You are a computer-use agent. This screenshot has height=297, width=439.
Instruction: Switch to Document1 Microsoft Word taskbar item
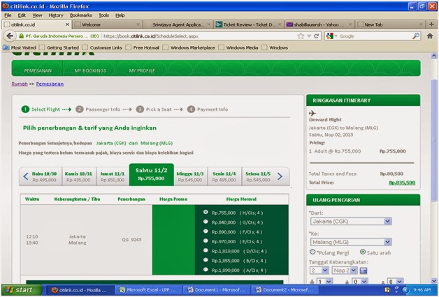(217, 290)
